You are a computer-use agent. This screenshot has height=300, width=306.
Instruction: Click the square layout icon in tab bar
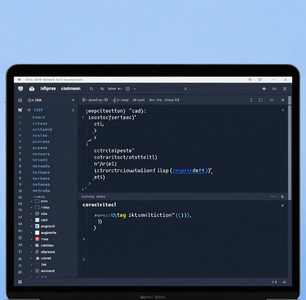[261, 100]
